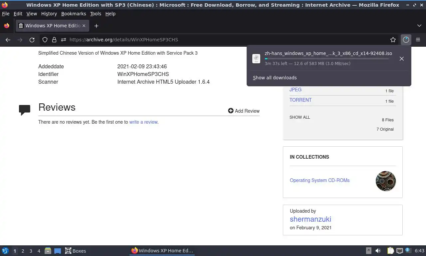The height and width of the screenshot is (256, 426).
Task: Open the volume speaker tray icon
Action: pos(378,251)
